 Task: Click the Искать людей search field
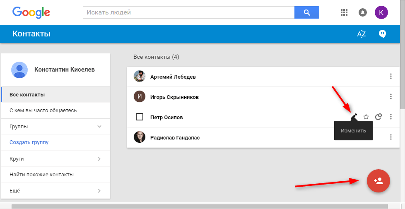(x=188, y=12)
